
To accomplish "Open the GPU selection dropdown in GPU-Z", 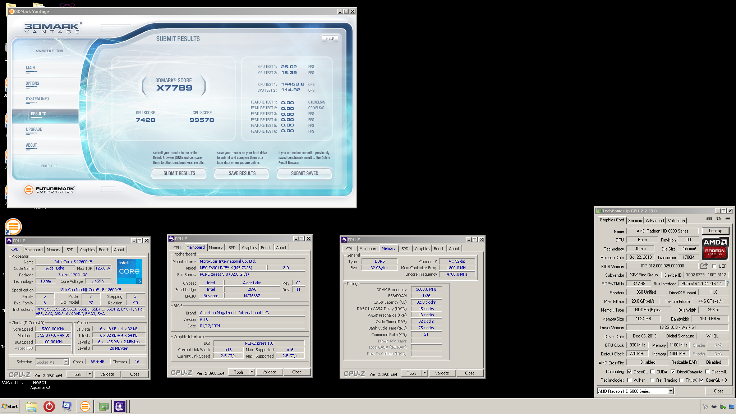I will pos(671,391).
